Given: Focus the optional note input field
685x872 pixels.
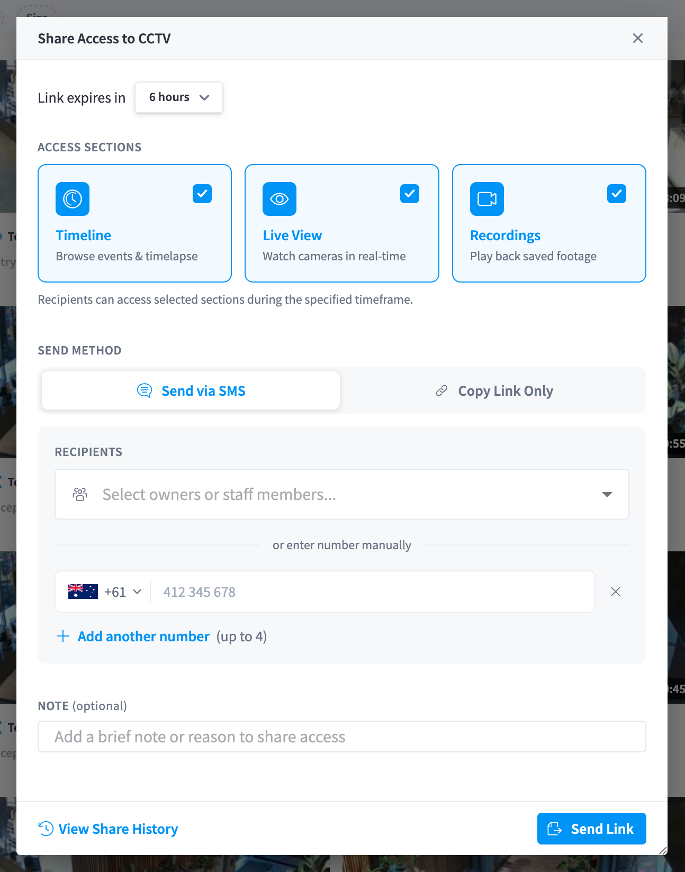Looking at the screenshot, I should tap(342, 737).
